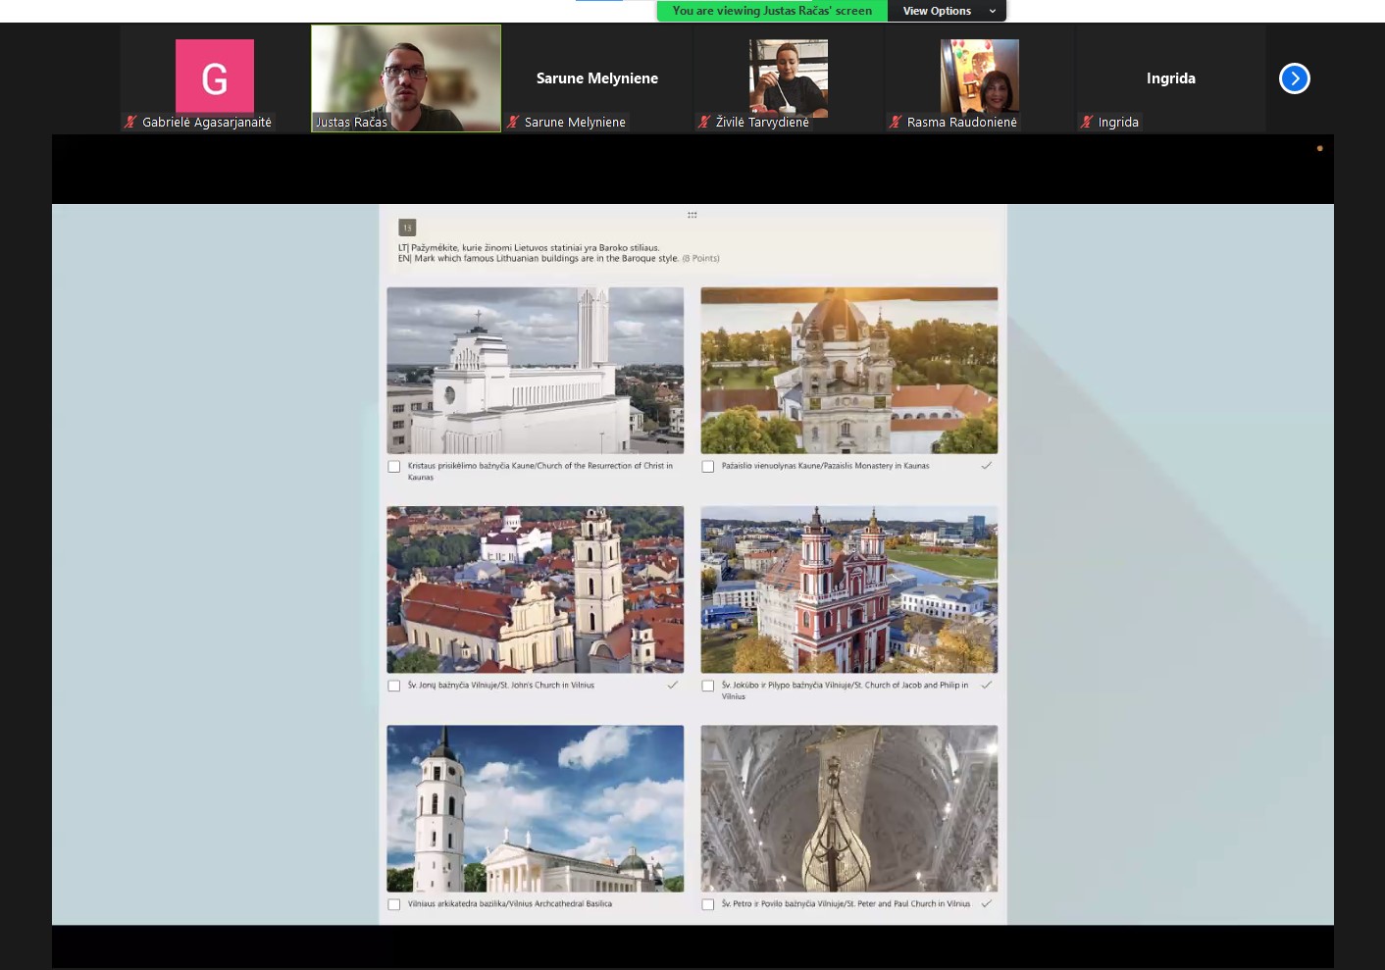Click the drag handle dots above the question

coord(692,215)
